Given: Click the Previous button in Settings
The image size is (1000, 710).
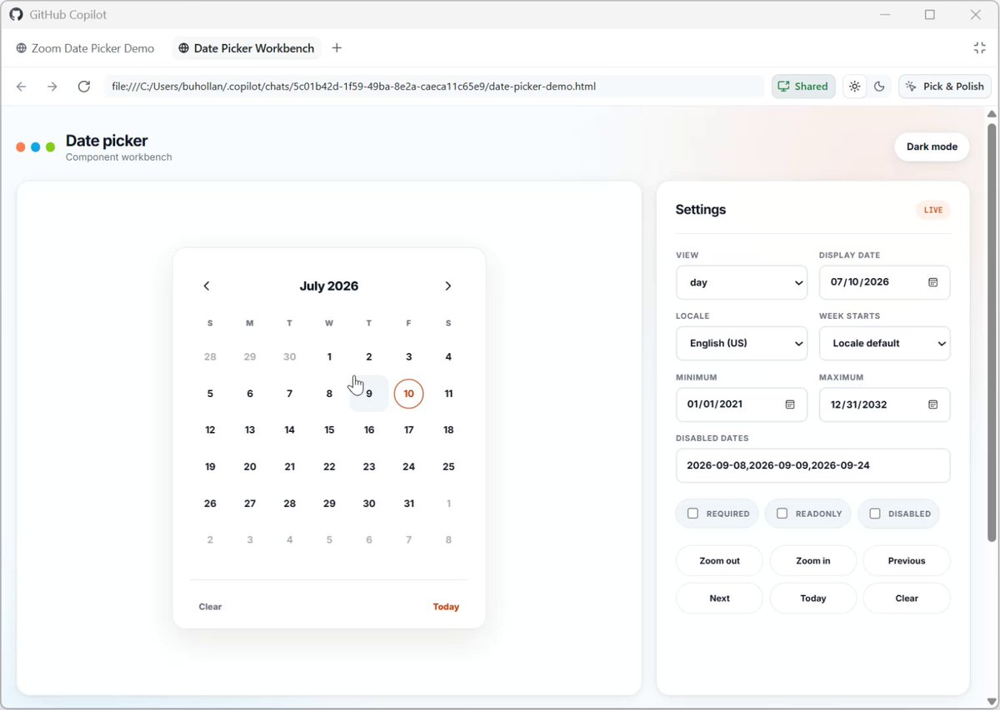Looking at the screenshot, I should click(907, 561).
